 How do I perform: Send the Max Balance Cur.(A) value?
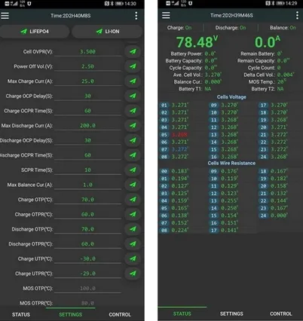pyautogui.click(x=133, y=185)
